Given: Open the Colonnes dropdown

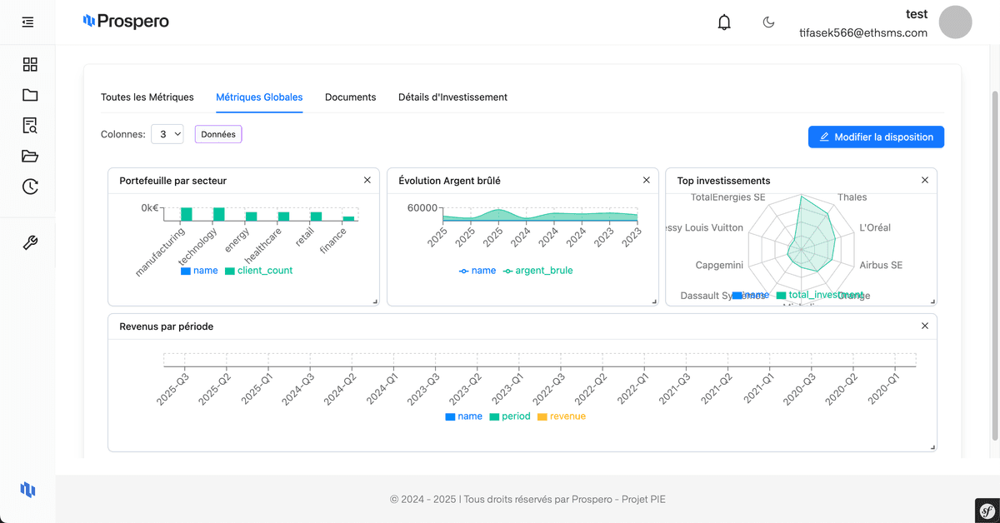Looking at the screenshot, I should [x=167, y=134].
